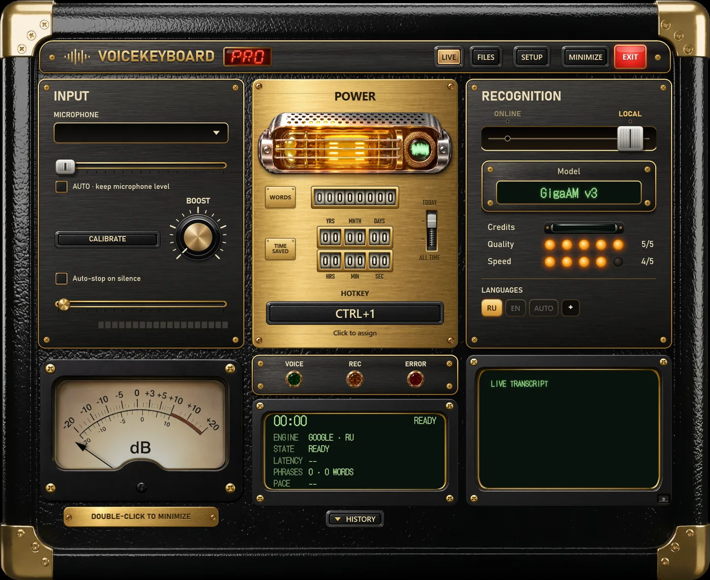Click the VoiceKeyboard waveform logo icon
The image size is (710, 580).
pyautogui.click(x=77, y=57)
